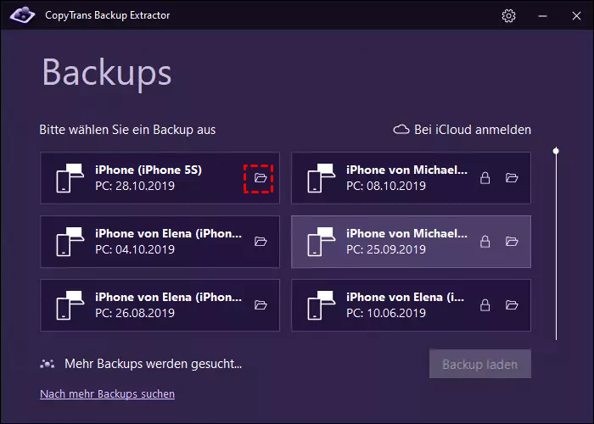The height and width of the screenshot is (424, 594).
Task: Click the "Backup laden" button
Action: (x=479, y=365)
